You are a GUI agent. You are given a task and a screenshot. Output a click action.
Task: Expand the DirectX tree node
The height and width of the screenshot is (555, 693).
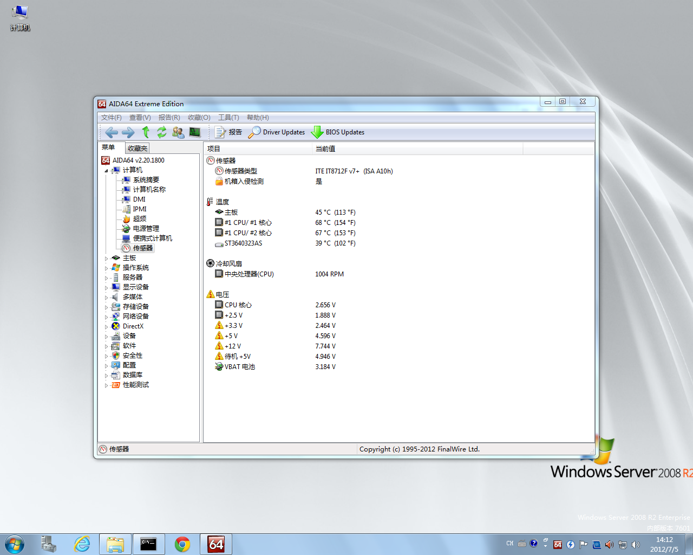pyautogui.click(x=106, y=327)
